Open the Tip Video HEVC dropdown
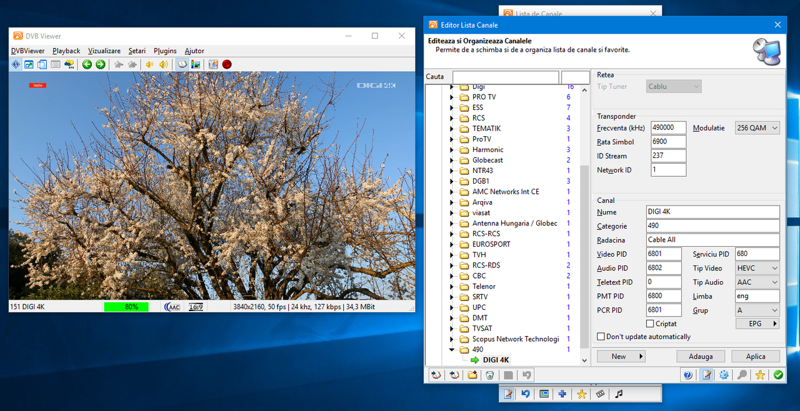The width and height of the screenshot is (800, 411). coord(757,268)
